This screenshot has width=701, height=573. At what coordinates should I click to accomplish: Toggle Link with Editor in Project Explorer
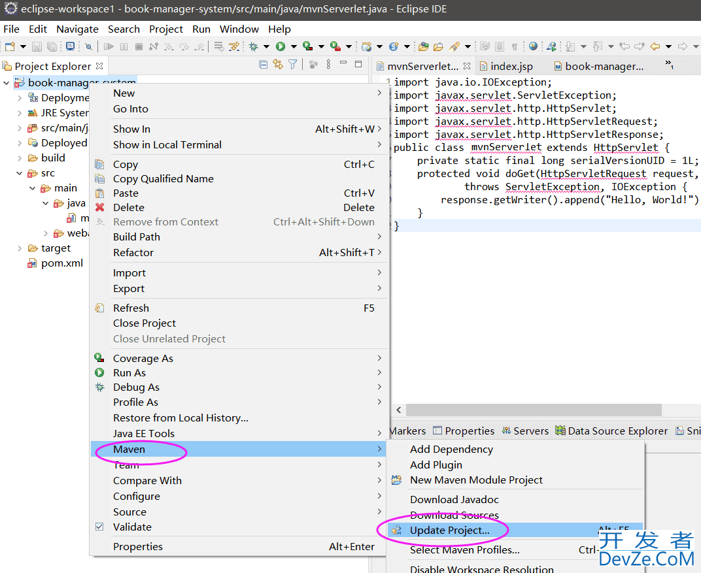[278, 65]
